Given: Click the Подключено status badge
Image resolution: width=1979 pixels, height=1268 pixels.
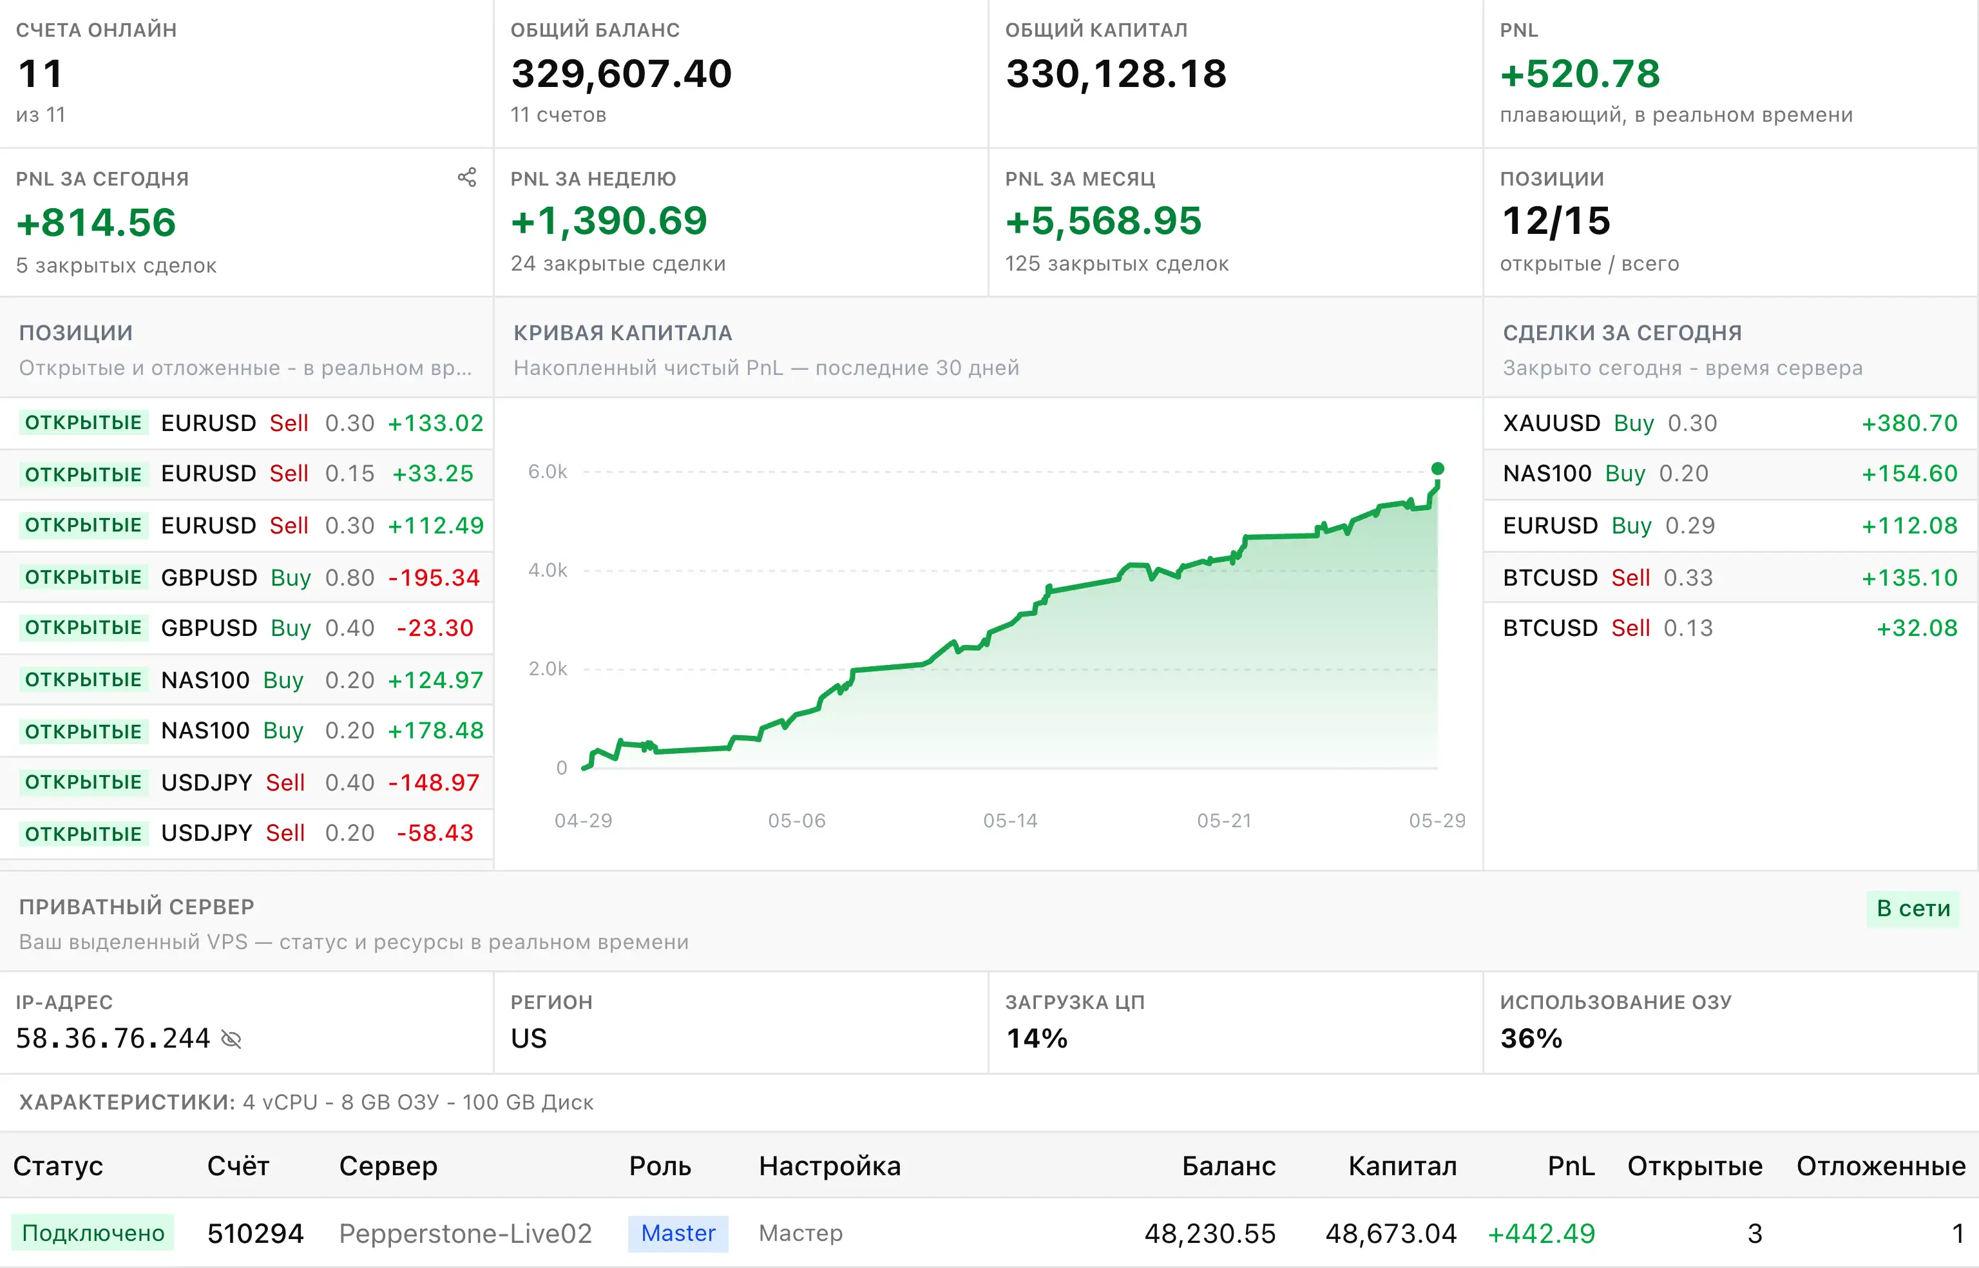Looking at the screenshot, I should point(93,1233).
